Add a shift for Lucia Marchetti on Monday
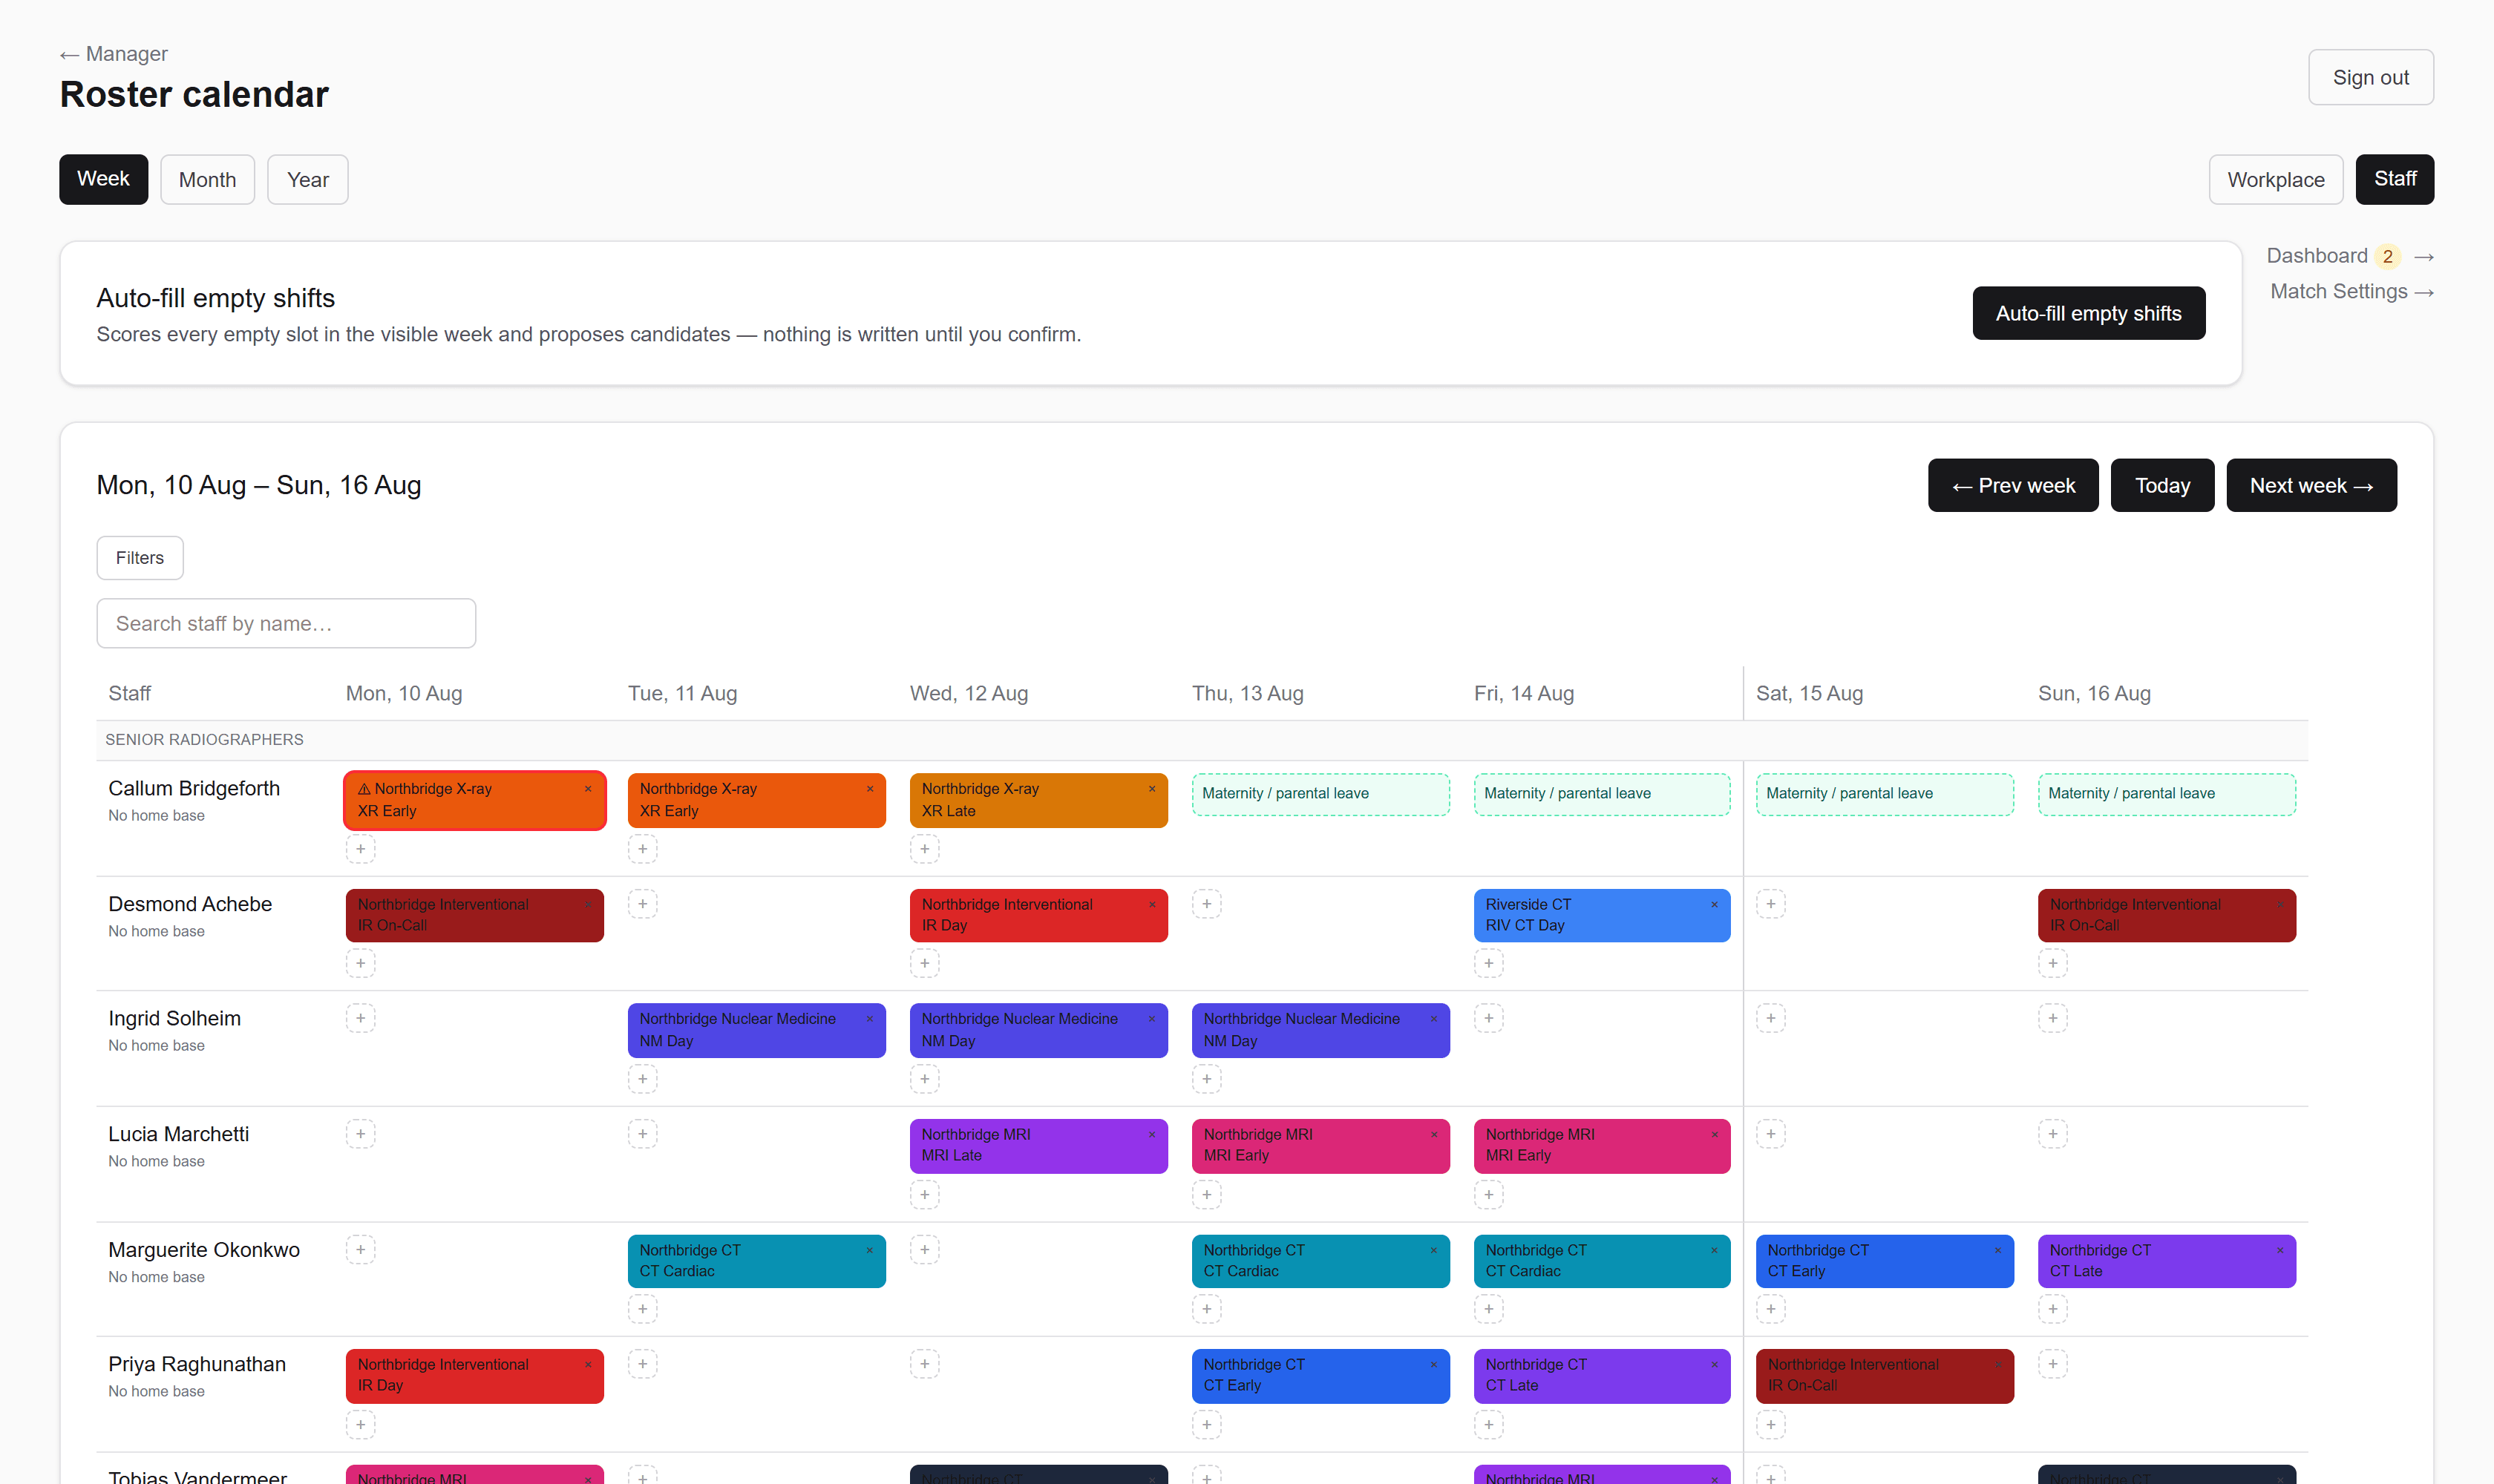Image resolution: width=2494 pixels, height=1484 pixels. tap(360, 1134)
